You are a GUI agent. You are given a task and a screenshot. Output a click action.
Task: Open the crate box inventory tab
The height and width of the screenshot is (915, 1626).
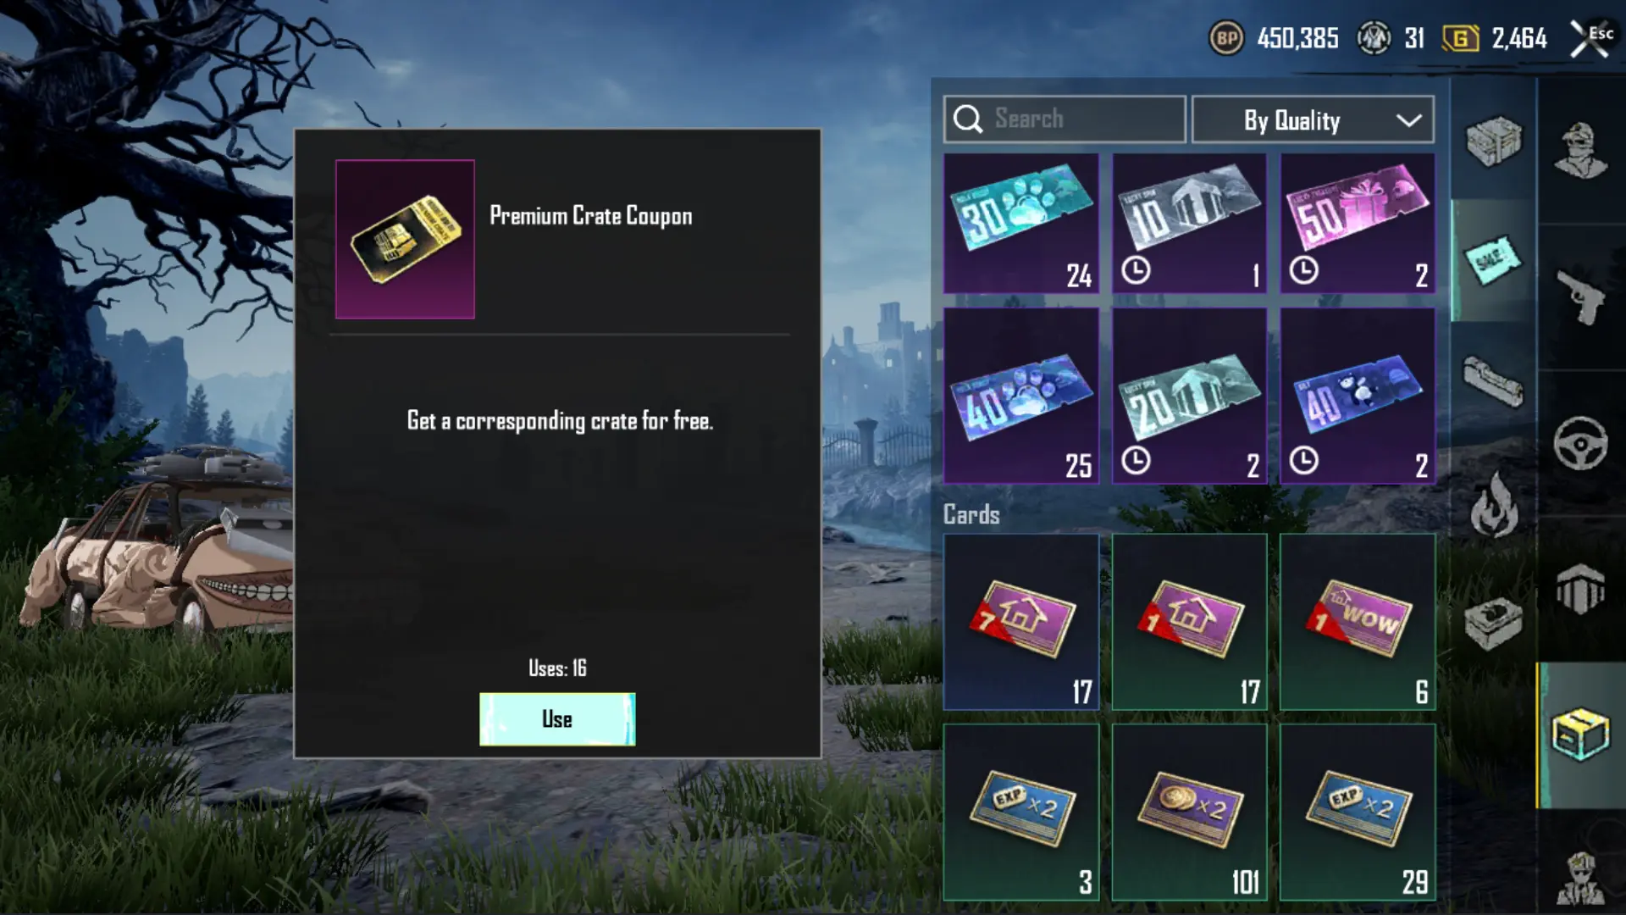[x=1580, y=735]
